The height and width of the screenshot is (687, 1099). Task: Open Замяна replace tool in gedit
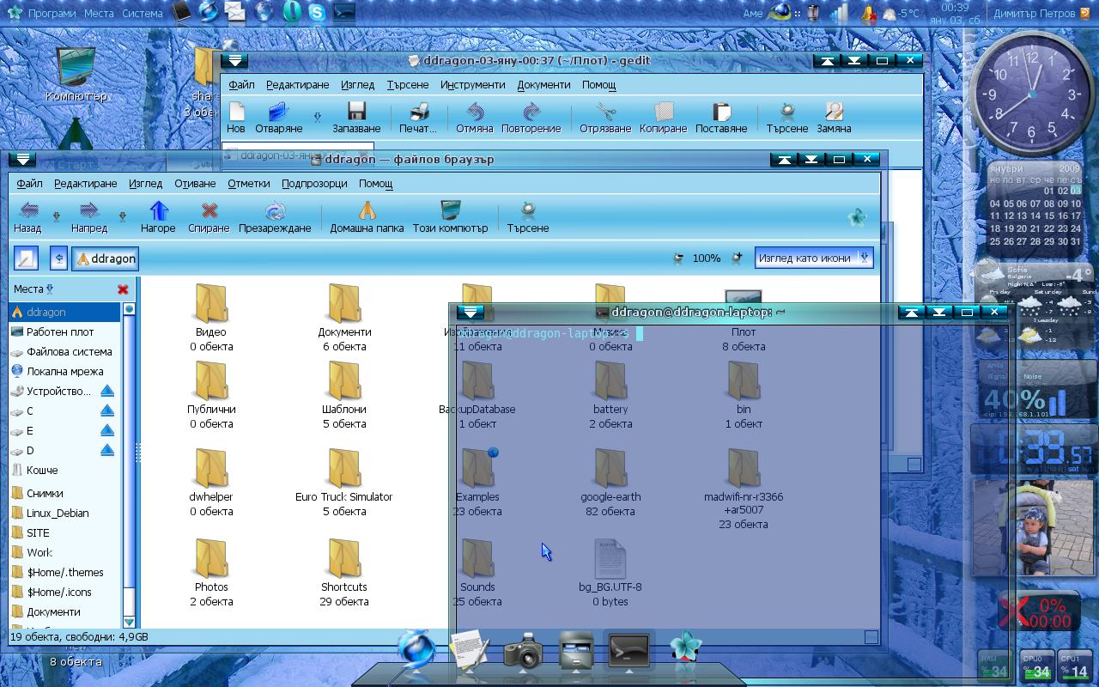coord(834,112)
